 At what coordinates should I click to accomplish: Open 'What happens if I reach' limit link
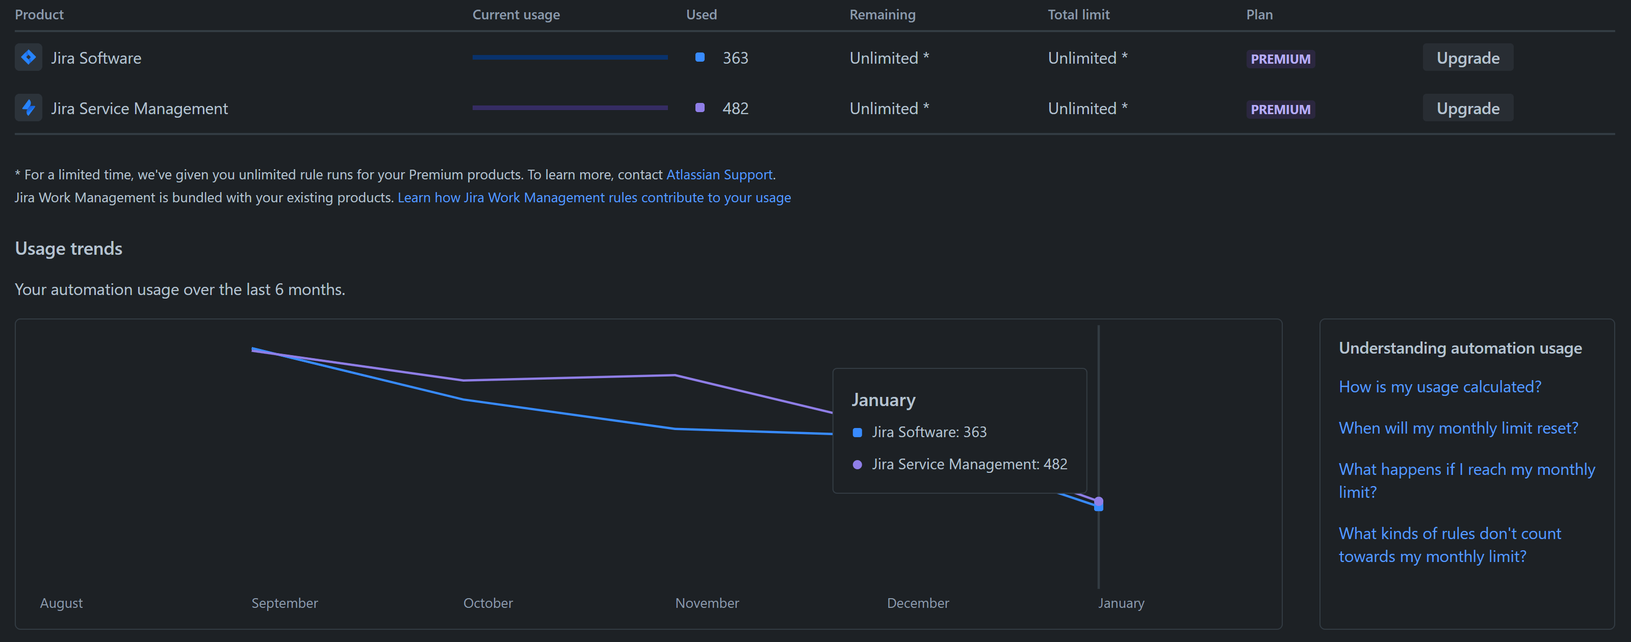[1466, 470]
